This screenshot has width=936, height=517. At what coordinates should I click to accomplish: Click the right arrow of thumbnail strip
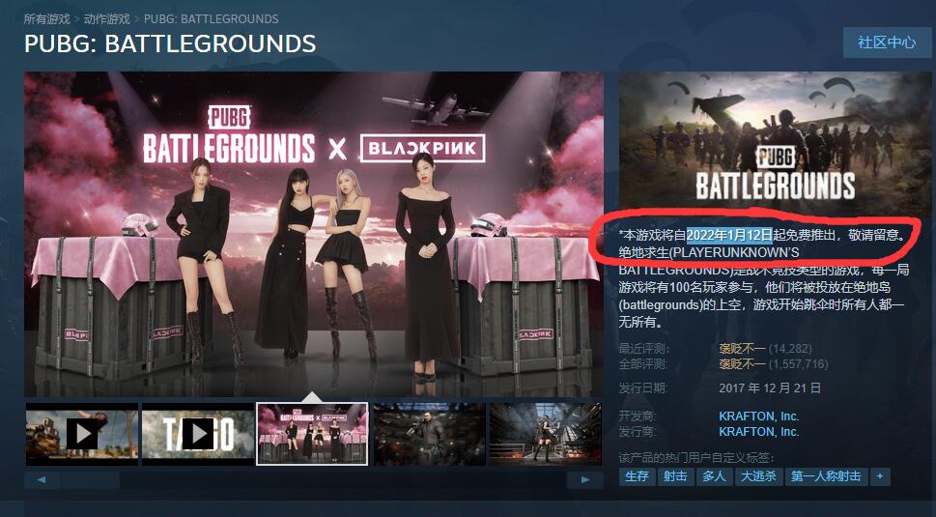[x=585, y=479]
